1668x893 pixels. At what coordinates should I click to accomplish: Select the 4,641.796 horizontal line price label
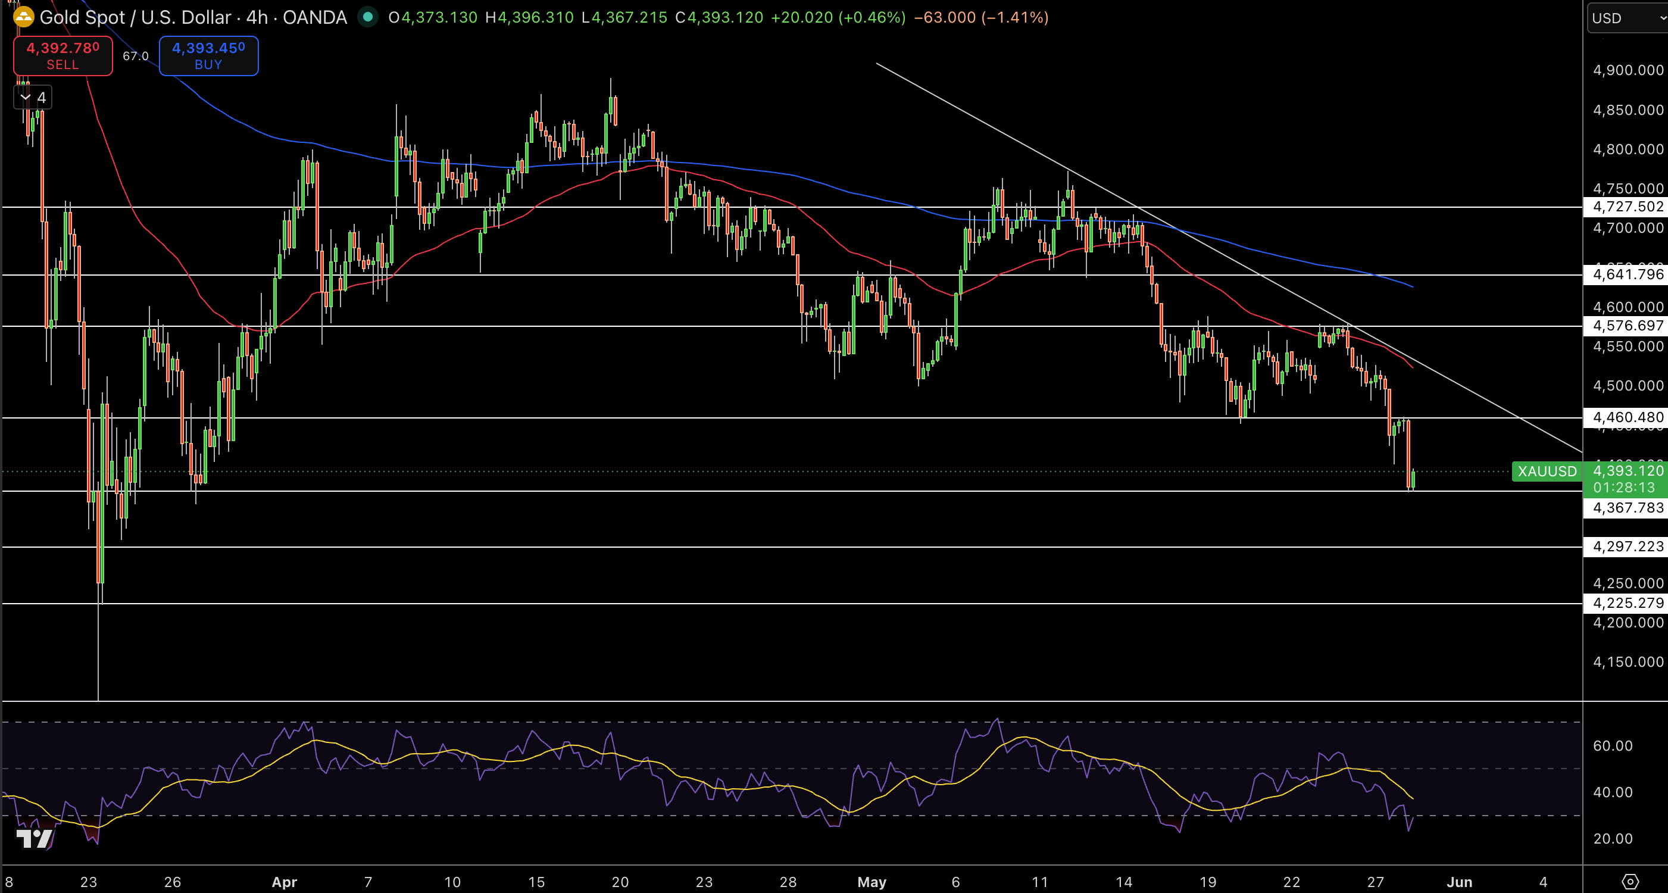1626,274
